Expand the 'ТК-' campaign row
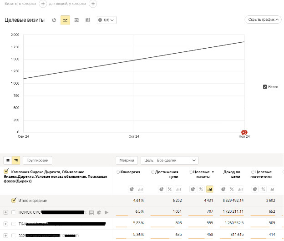The image size is (284, 241). (x=6, y=224)
